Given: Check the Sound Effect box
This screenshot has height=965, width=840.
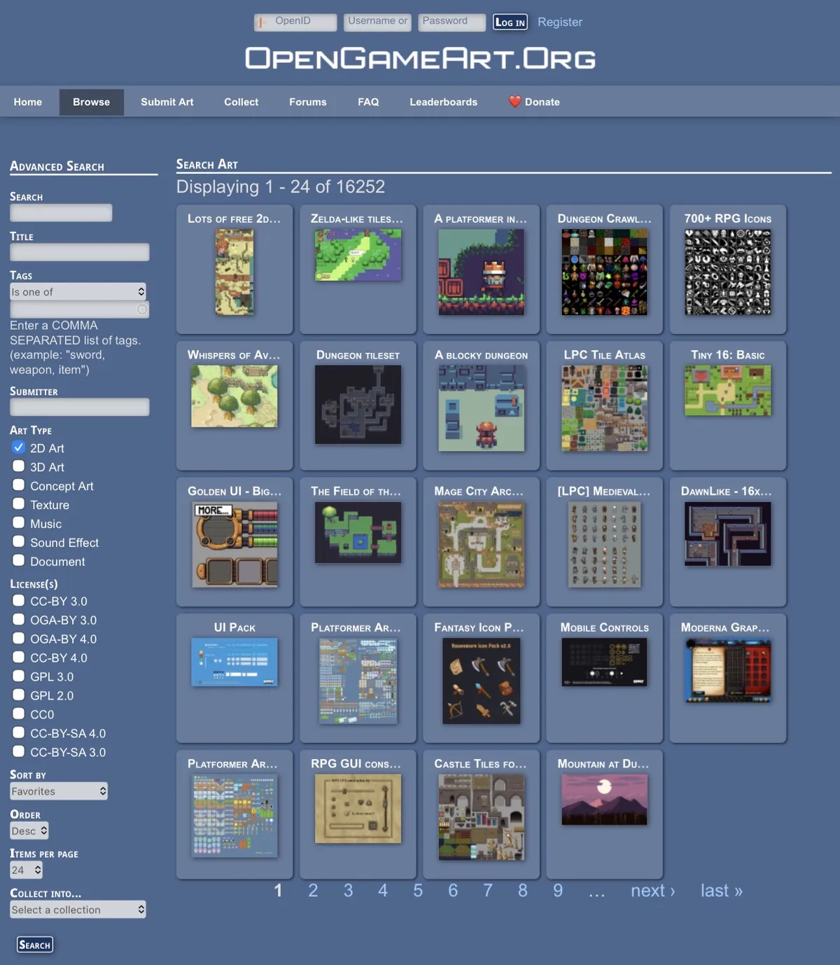Looking at the screenshot, I should [19, 542].
